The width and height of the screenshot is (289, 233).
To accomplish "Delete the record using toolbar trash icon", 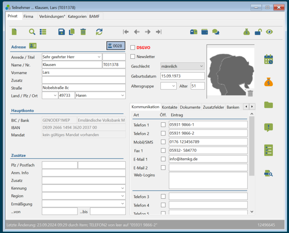I will pos(83,32).
